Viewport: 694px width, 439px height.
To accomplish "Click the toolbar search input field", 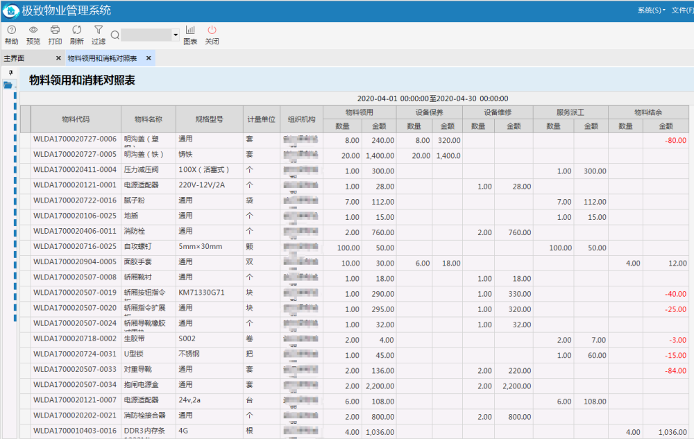I will 146,35.
